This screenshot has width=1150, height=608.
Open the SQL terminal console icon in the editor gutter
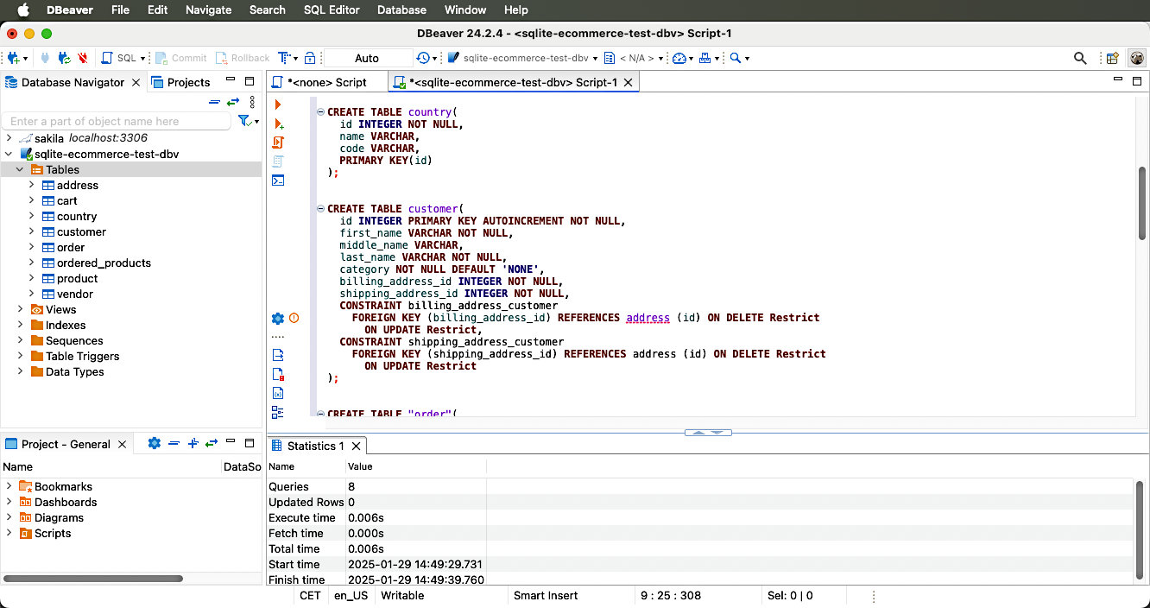point(278,180)
